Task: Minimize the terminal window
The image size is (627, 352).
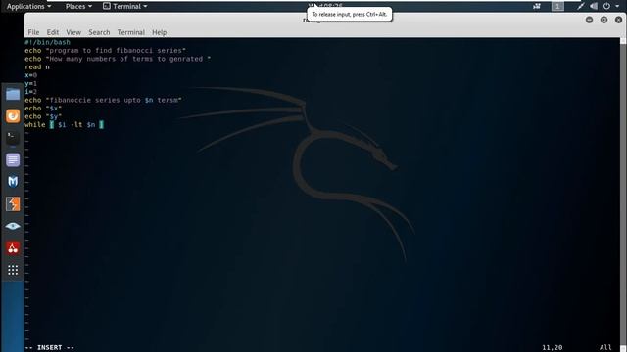Action: click(x=589, y=20)
